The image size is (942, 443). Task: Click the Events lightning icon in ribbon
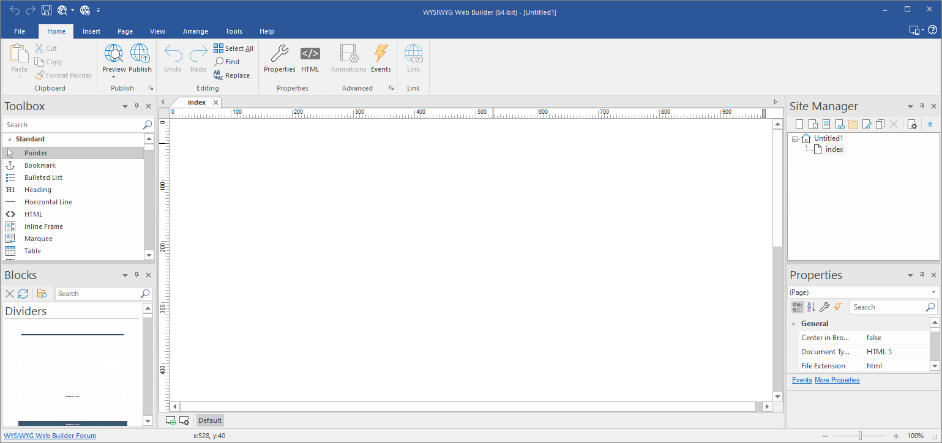click(x=381, y=54)
